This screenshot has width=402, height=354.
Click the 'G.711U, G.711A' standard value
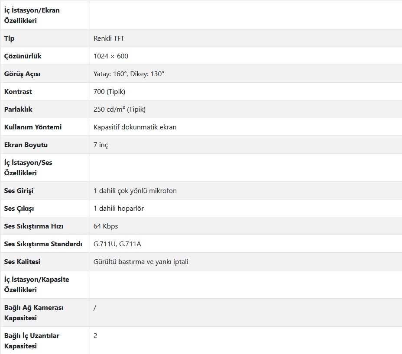pos(117,244)
